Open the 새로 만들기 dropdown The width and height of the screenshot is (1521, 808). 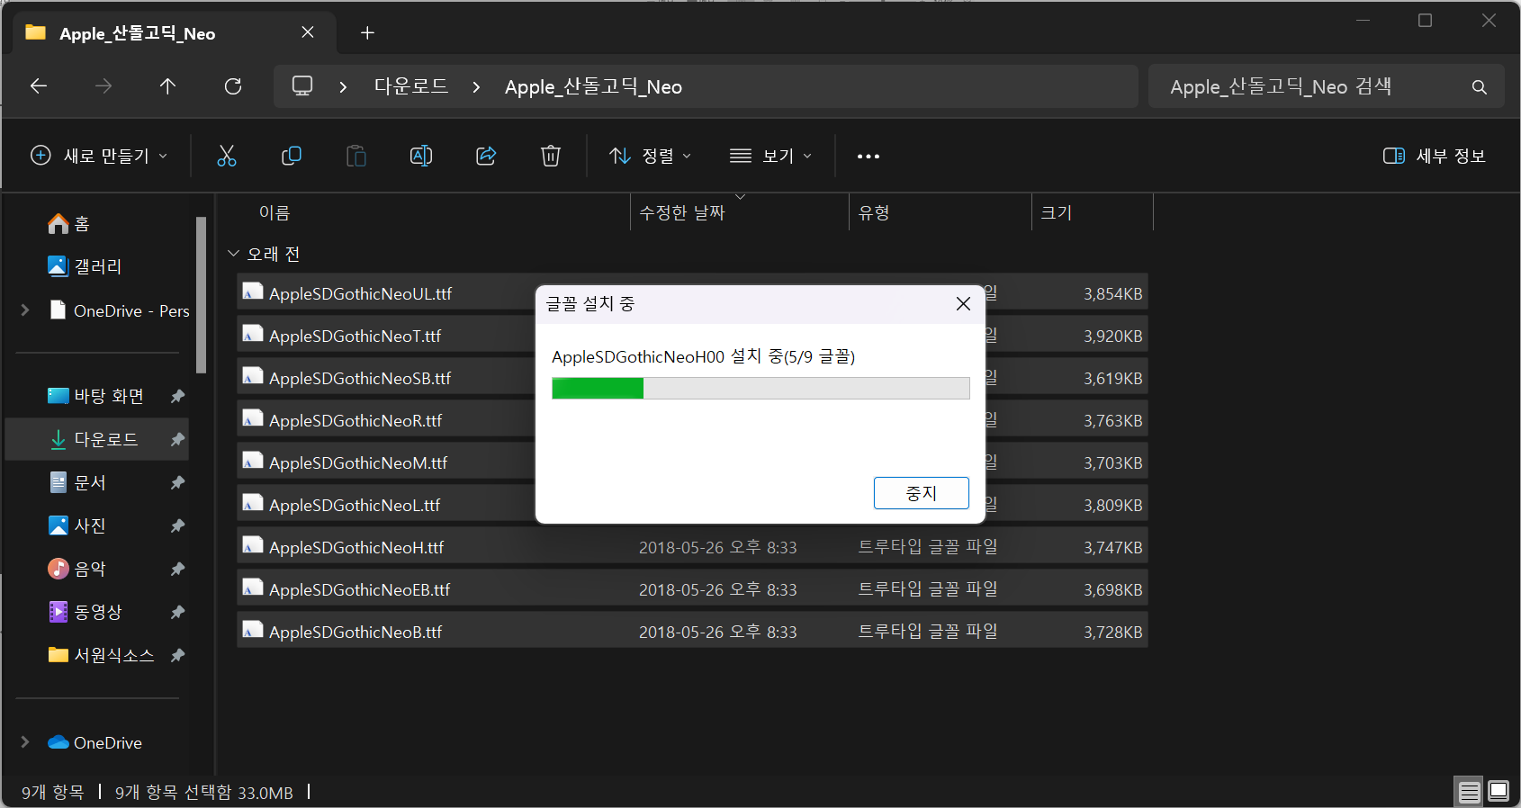[99, 156]
